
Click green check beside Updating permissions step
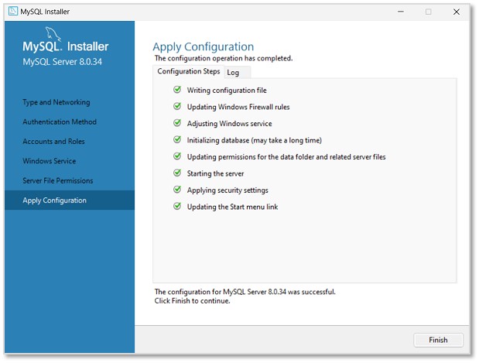tap(177, 157)
